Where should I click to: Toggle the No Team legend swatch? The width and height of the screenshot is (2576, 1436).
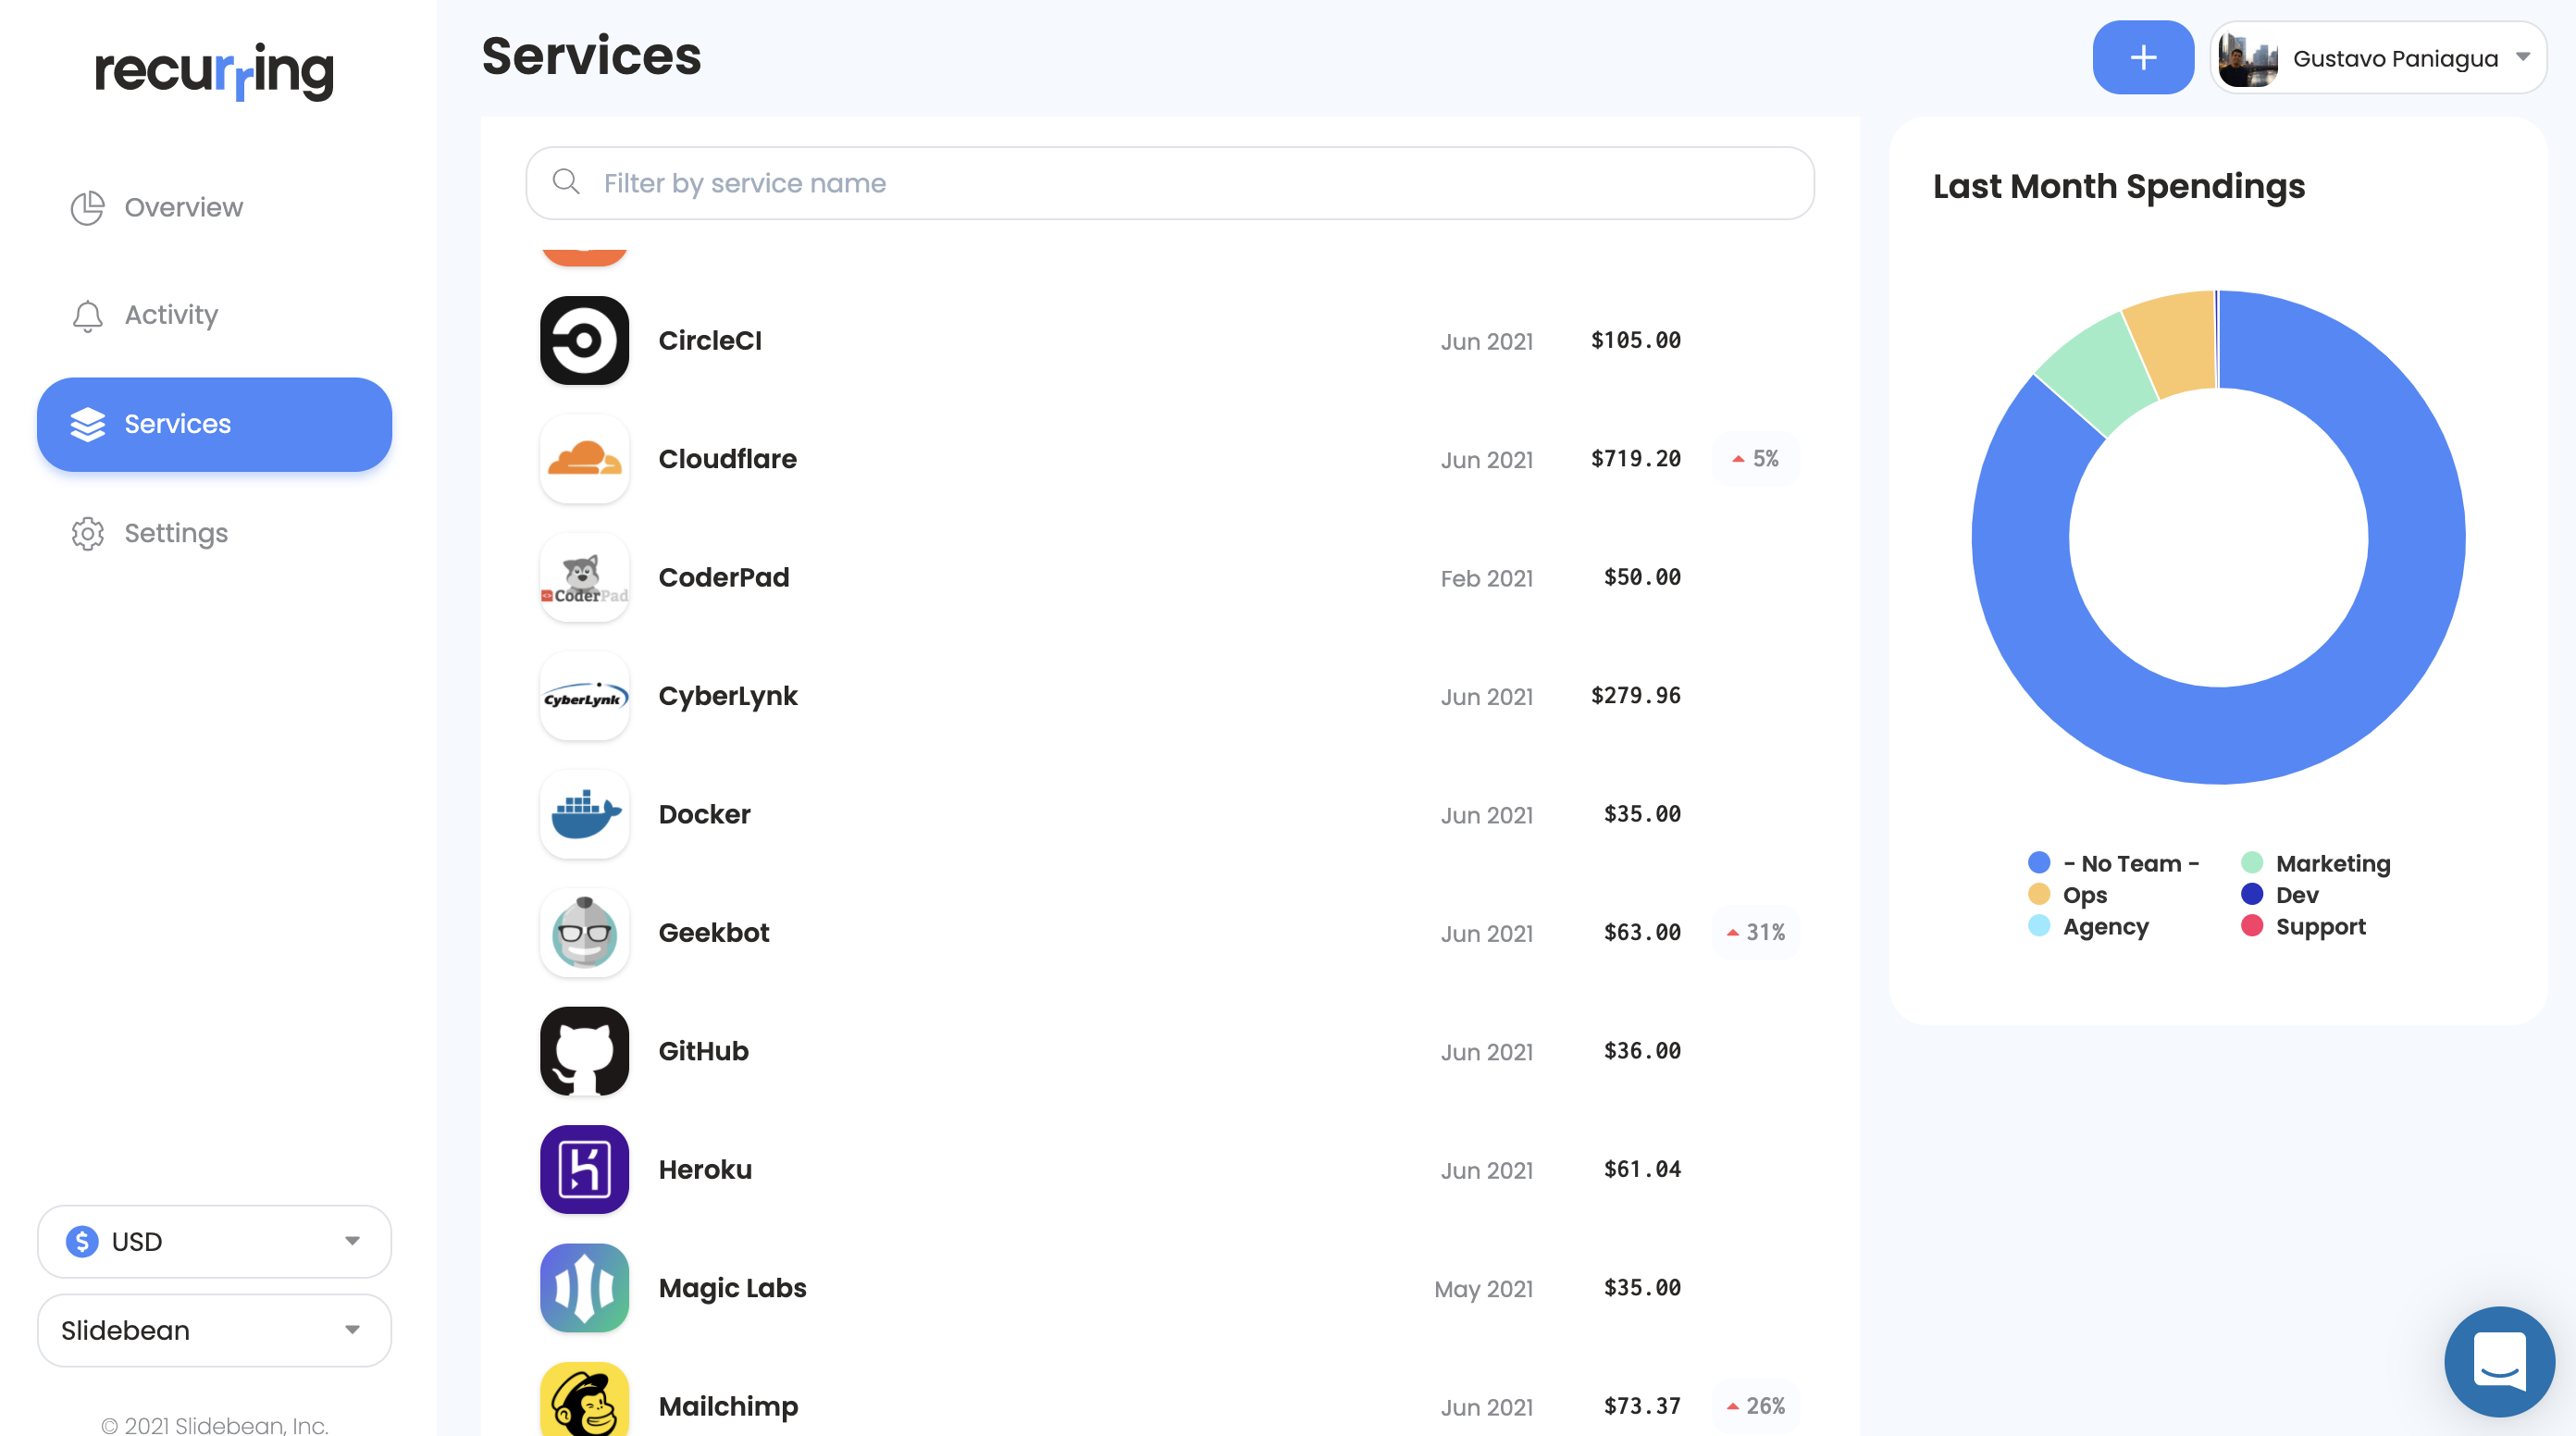click(2038, 863)
